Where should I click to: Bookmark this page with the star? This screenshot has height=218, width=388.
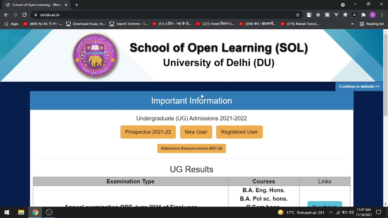click(x=298, y=15)
